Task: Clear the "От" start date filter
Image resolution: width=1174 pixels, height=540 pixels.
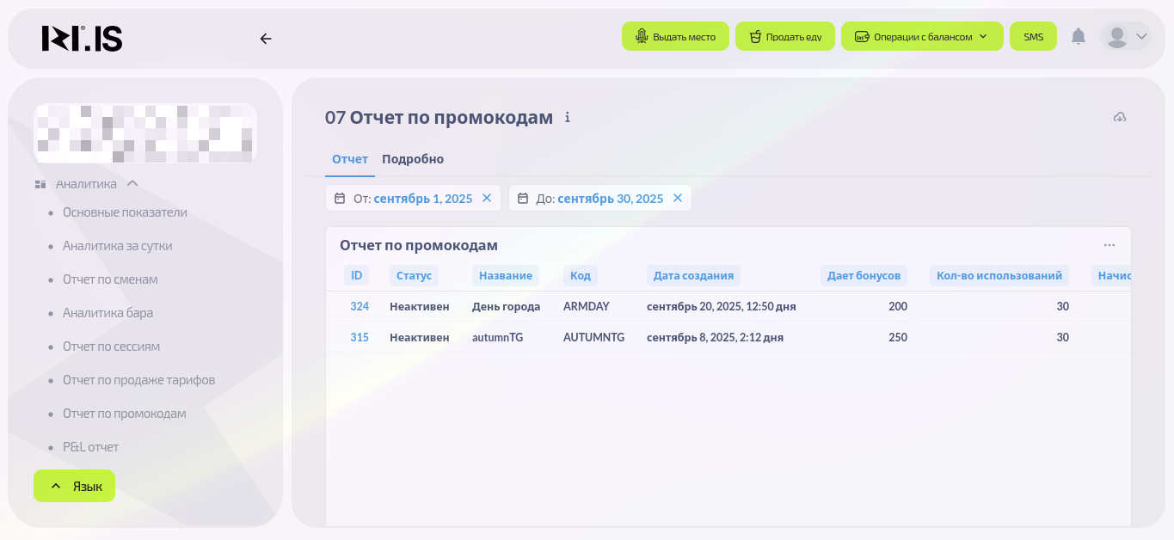Action: 487,199
